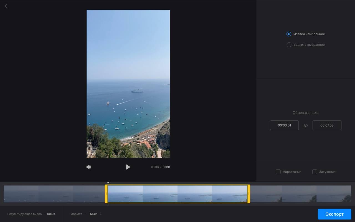
Task: Click the first dimmed timeline thumbnail
Action: (21, 194)
